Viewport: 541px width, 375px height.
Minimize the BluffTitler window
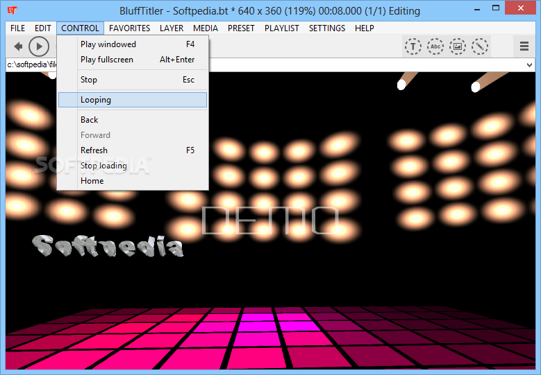click(x=477, y=10)
